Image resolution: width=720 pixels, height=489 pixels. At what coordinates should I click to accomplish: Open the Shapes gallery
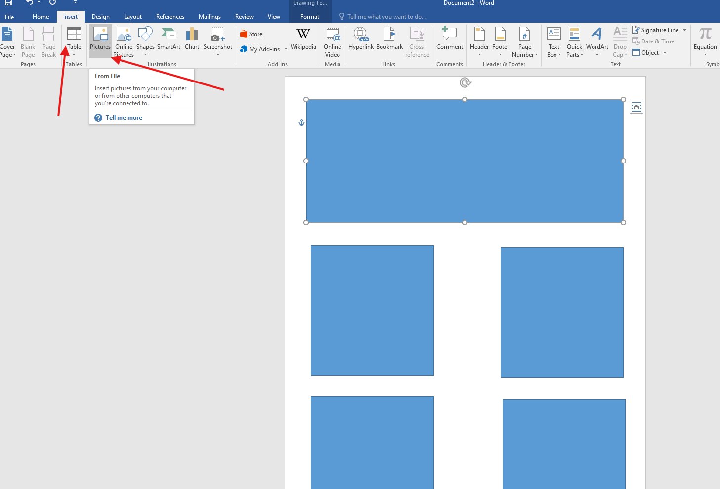pyautogui.click(x=145, y=40)
